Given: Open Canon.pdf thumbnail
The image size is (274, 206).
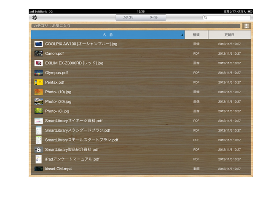Looking at the screenshot, I should click(39, 53).
